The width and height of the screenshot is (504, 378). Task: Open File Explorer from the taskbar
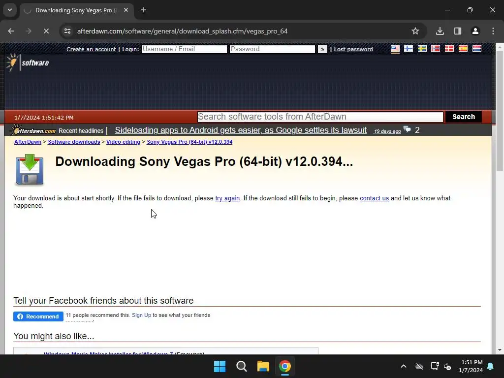[x=263, y=366]
